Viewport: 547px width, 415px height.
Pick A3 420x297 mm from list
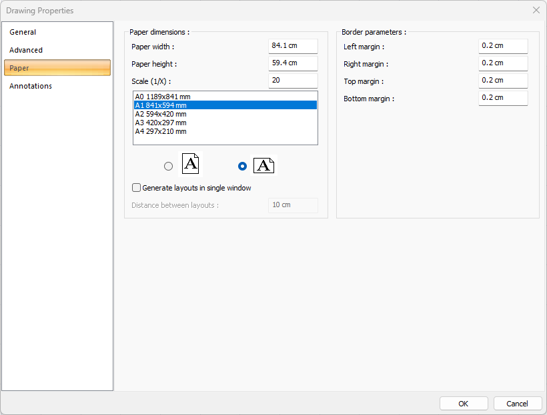[161, 123]
